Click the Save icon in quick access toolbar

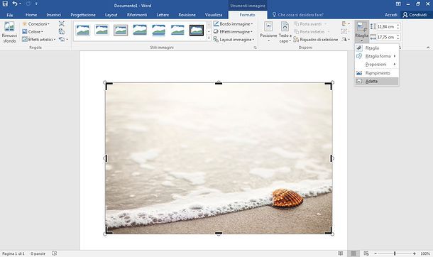[x=5, y=4]
